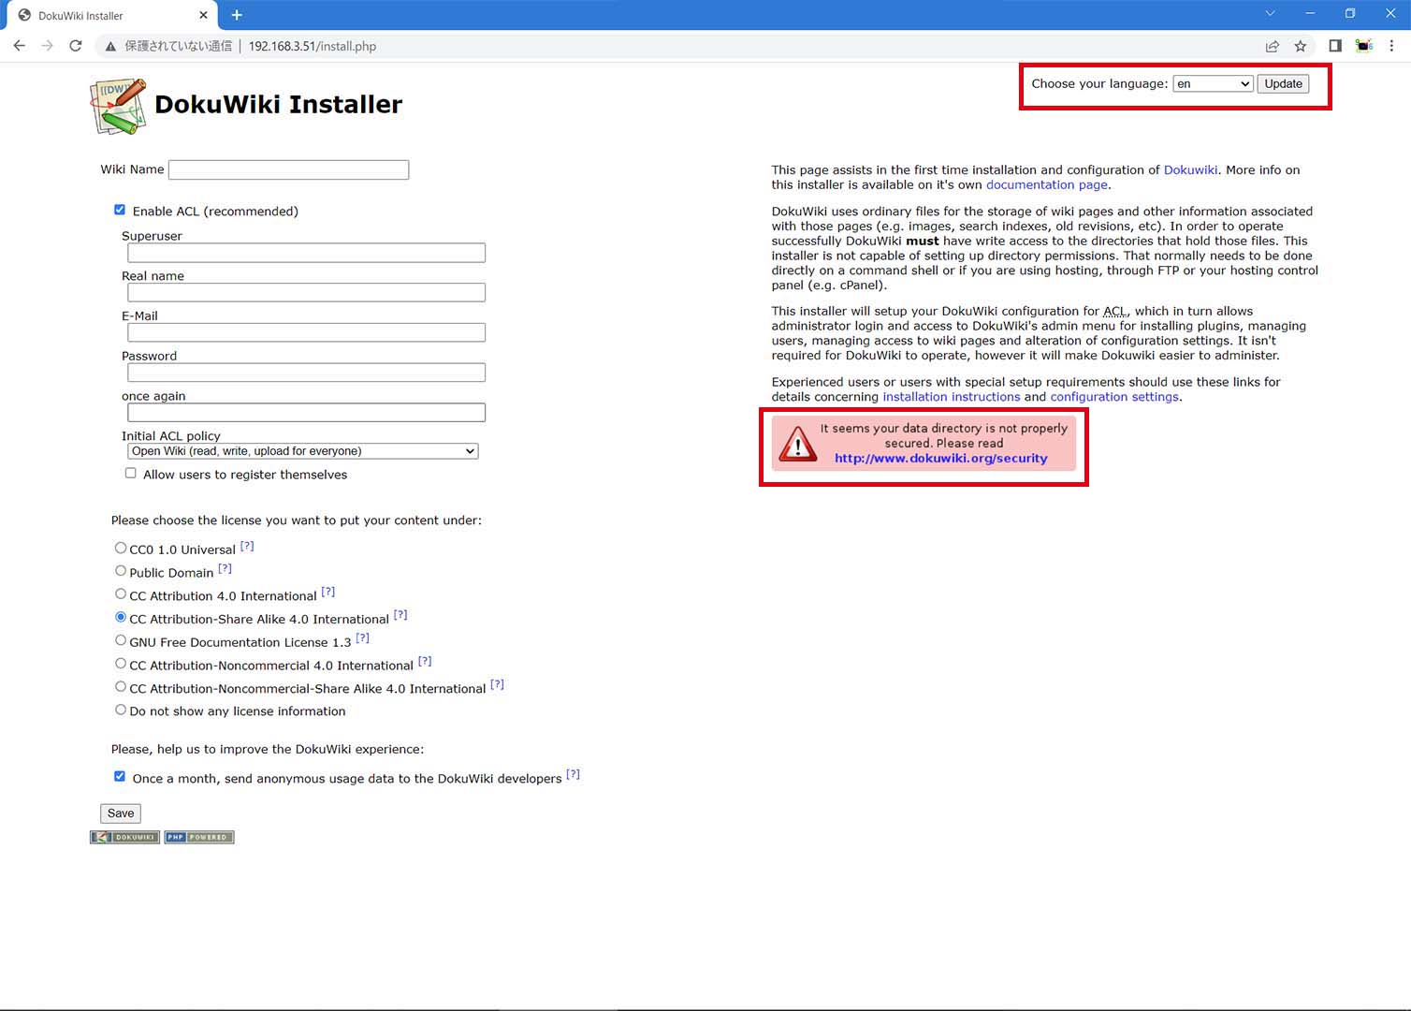Viewport: 1411px width, 1011px height.
Task: Select Public Domain license option
Action: click(x=121, y=571)
